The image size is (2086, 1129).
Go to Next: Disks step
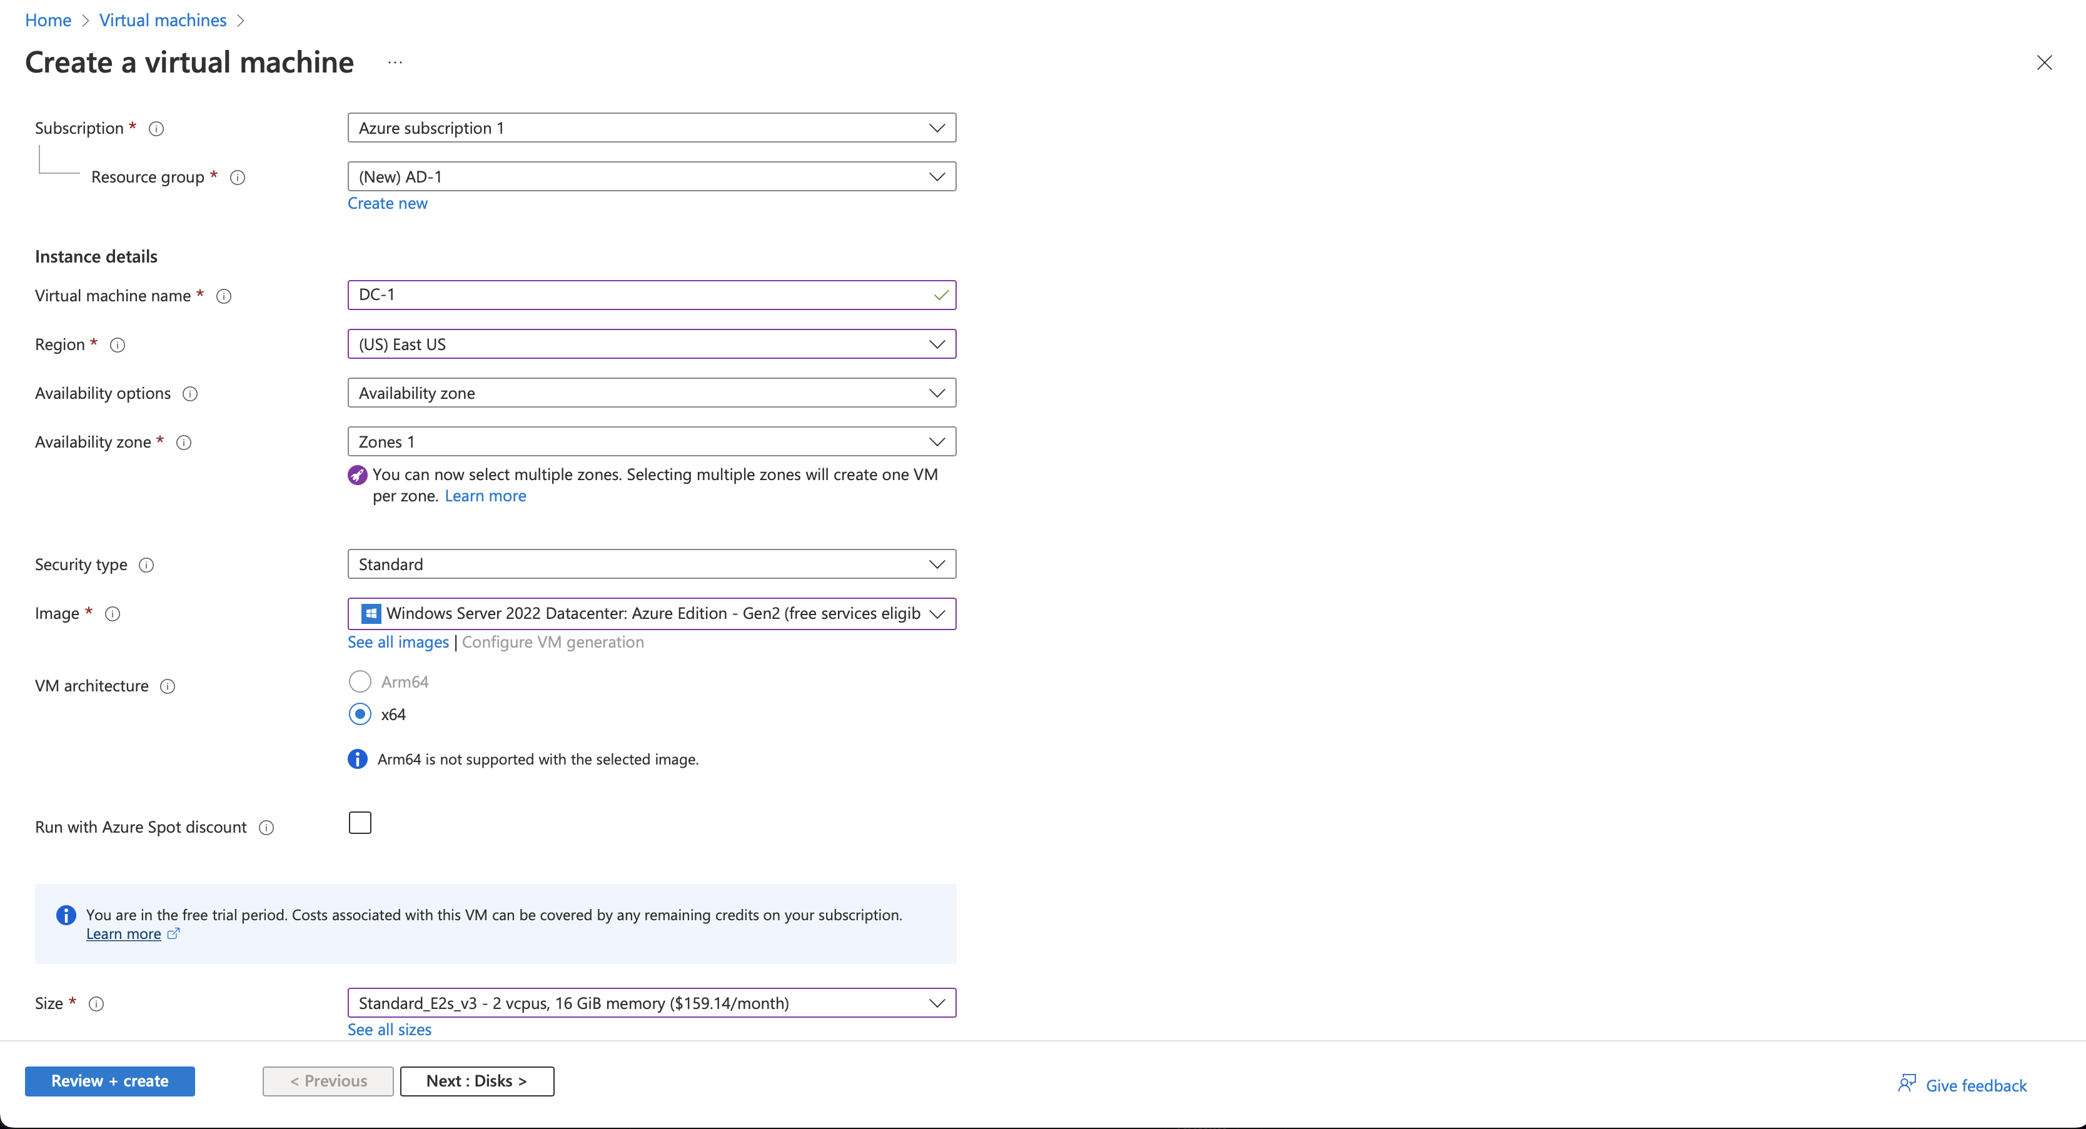coord(477,1081)
